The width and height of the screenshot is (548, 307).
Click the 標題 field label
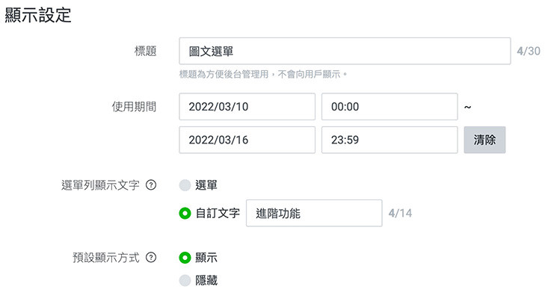pos(144,52)
